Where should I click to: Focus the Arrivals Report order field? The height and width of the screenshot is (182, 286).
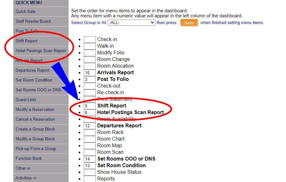(x=89, y=73)
